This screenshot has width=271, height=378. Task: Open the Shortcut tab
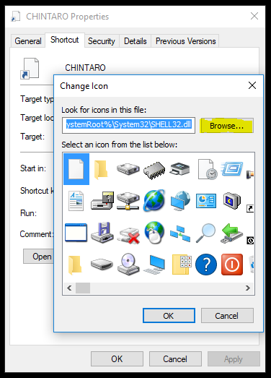[65, 40]
